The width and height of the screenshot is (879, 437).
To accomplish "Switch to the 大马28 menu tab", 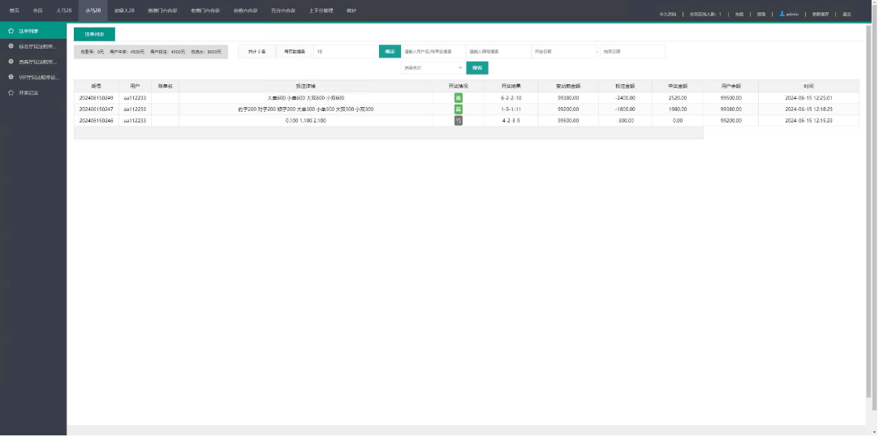I will pos(64,11).
